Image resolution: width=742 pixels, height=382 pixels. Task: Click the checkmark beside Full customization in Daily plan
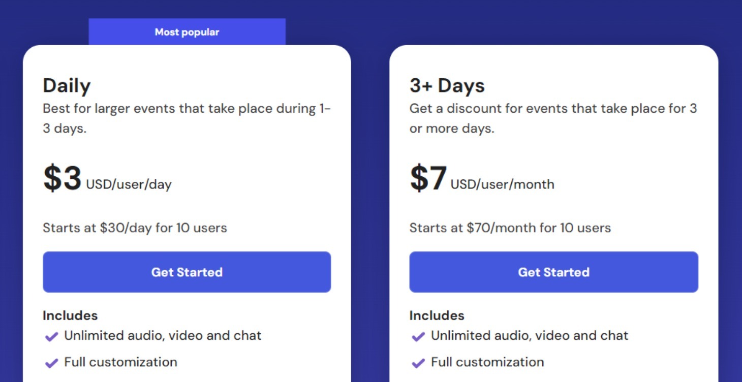point(51,363)
